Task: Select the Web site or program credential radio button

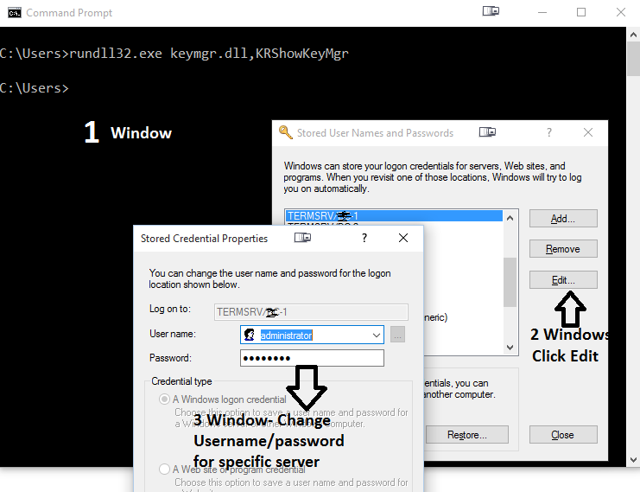Action: [x=164, y=469]
